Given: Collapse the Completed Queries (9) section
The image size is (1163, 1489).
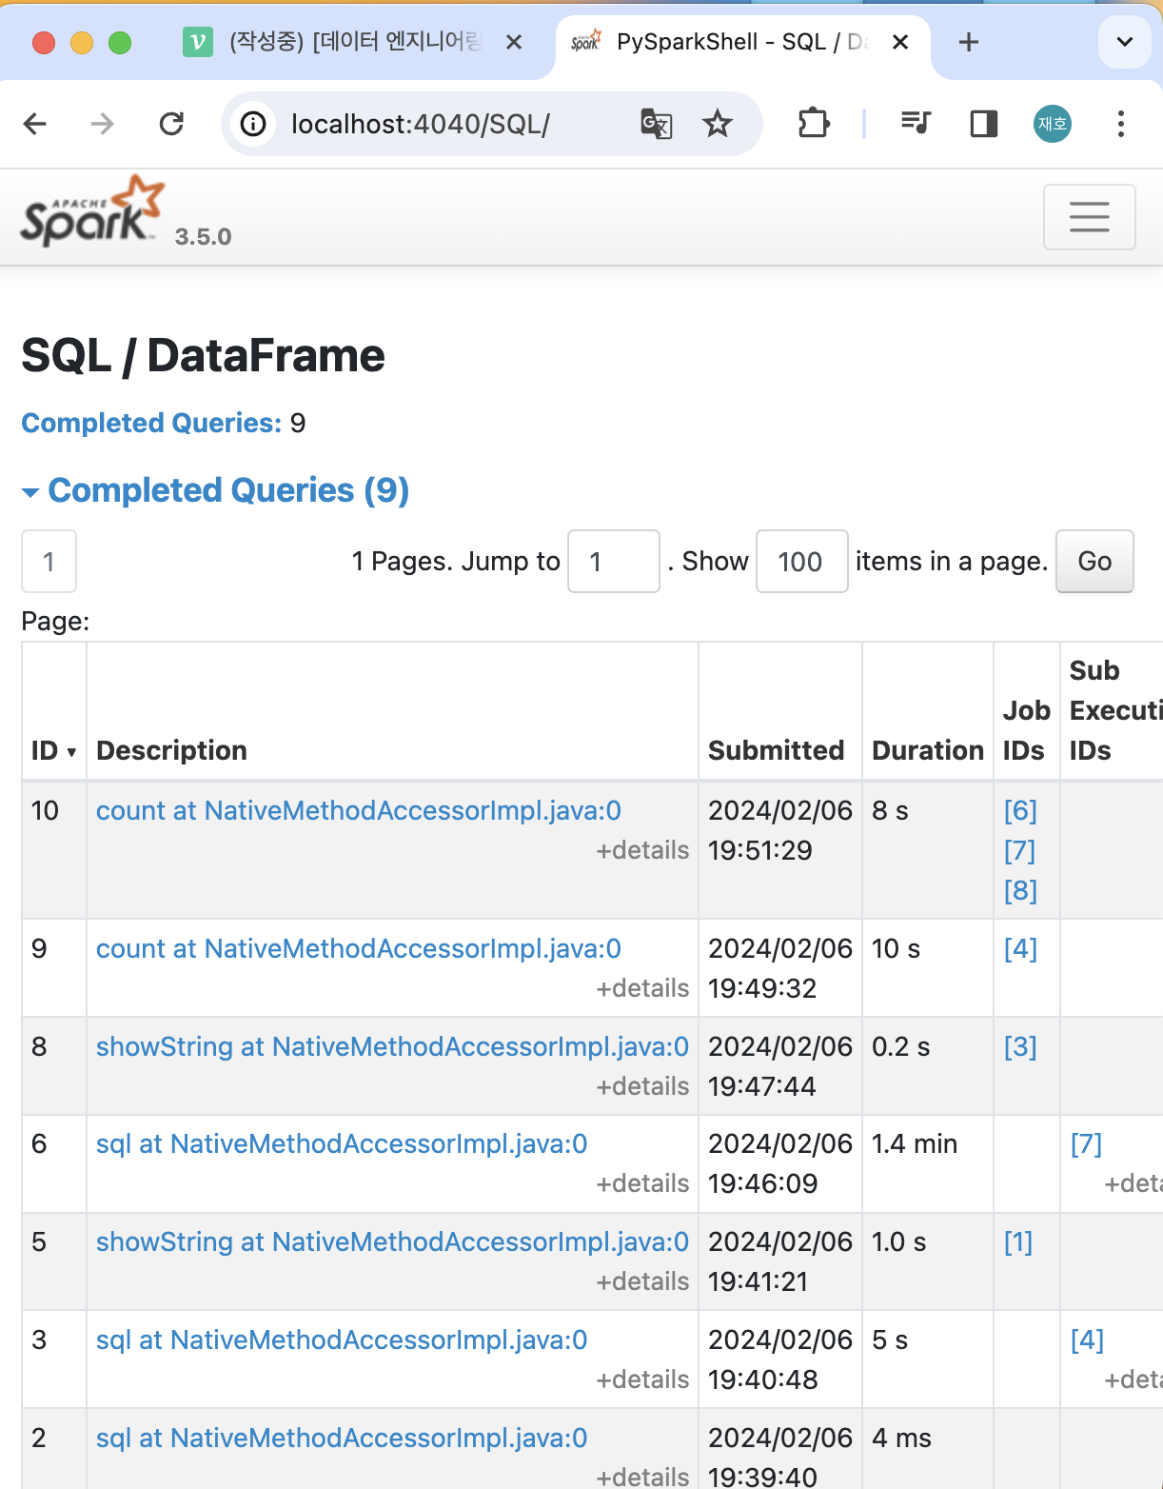Looking at the screenshot, I should pyautogui.click(x=215, y=491).
